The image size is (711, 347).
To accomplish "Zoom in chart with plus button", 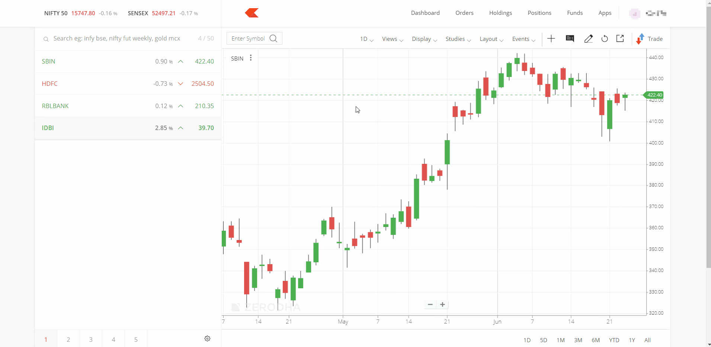I will (442, 305).
